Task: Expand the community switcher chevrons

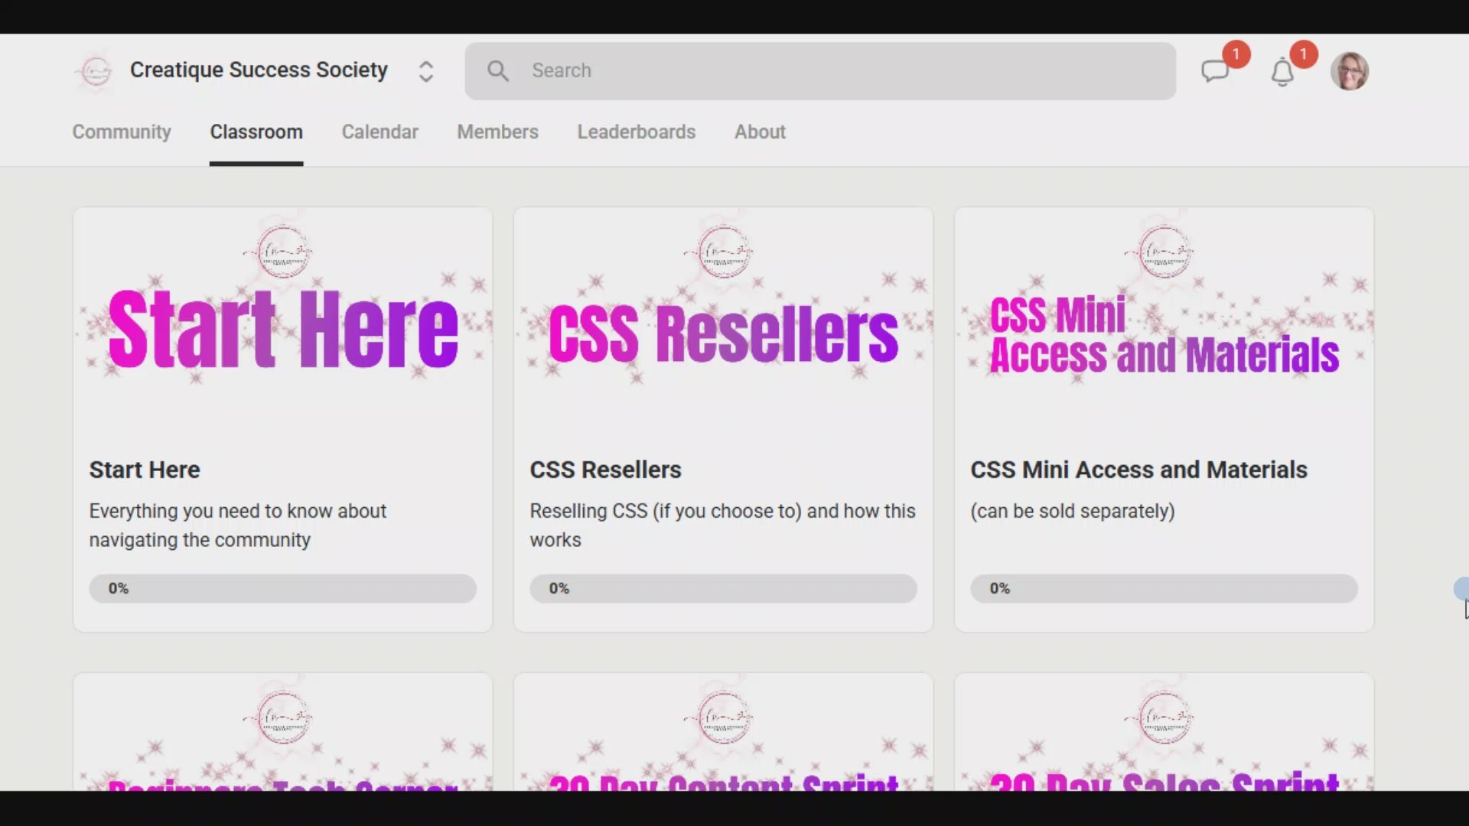Action: tap(426, 71)
